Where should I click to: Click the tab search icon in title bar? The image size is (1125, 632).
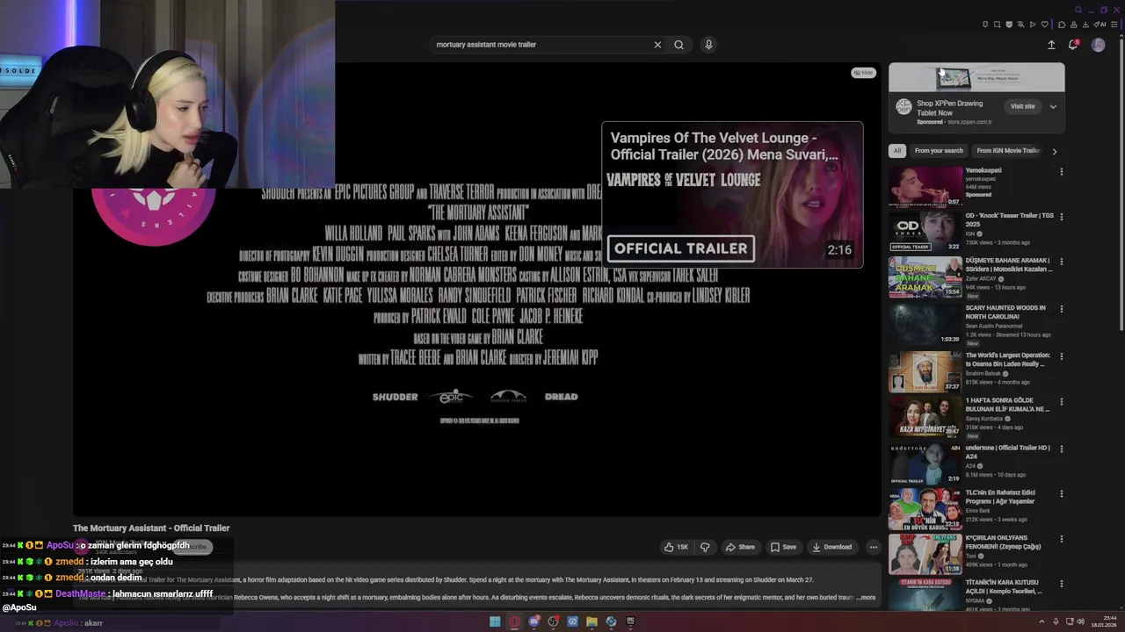[1078, 10]
